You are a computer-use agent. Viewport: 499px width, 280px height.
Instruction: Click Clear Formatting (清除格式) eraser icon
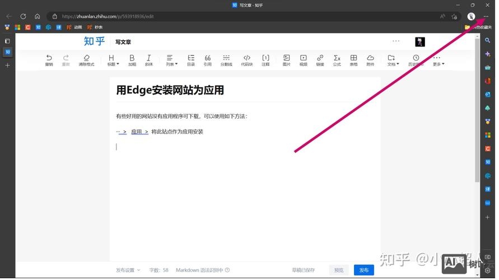point(87,60)
